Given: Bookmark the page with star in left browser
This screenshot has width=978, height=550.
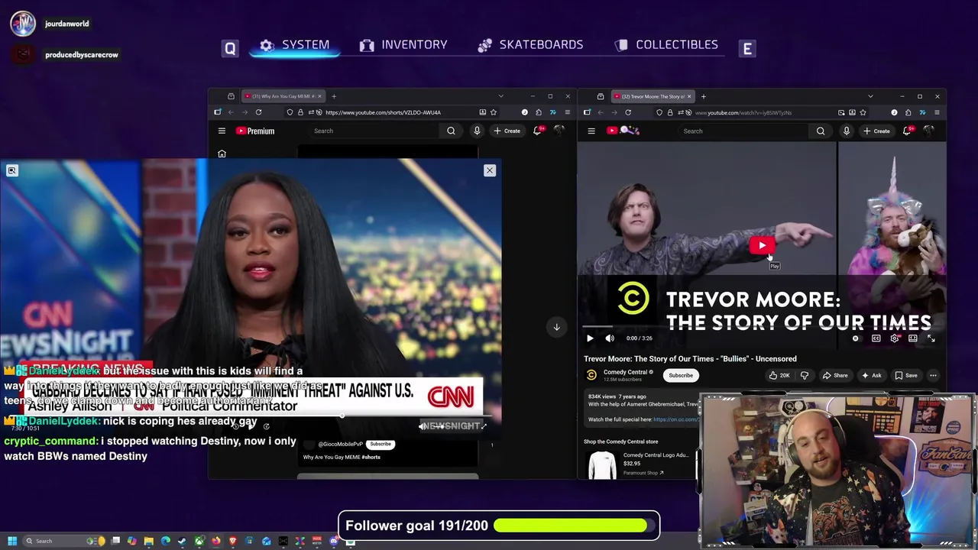Looking at the screenshot, I should click(494, 112).
